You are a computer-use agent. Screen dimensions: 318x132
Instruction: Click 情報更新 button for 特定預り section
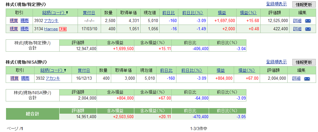click(x=304, y=4)
